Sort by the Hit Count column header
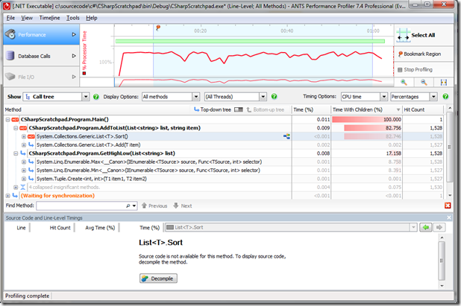Image resolution: width=461 pixels, height=306 pixels. tap(423, 109)
